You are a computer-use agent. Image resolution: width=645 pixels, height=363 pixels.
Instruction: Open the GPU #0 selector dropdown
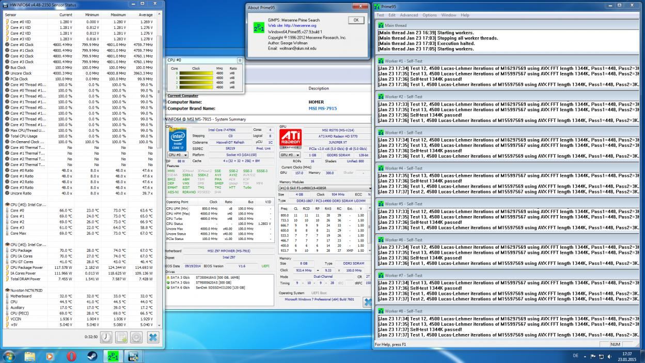(290, 155)
